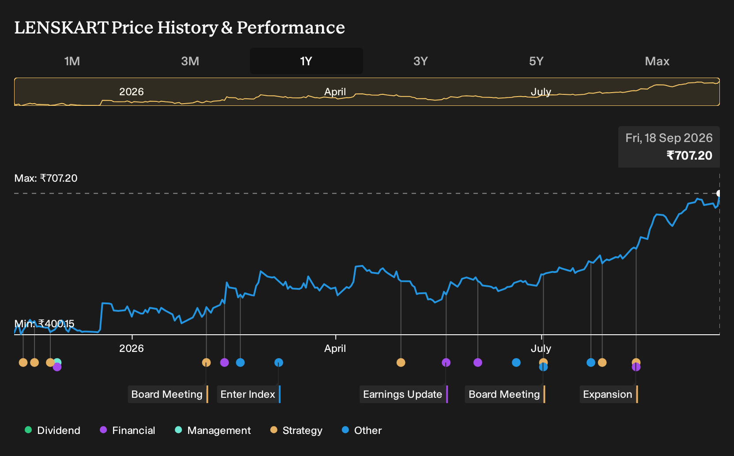Select the active 1Y range tab
The image size is (734, 456).
306,61
